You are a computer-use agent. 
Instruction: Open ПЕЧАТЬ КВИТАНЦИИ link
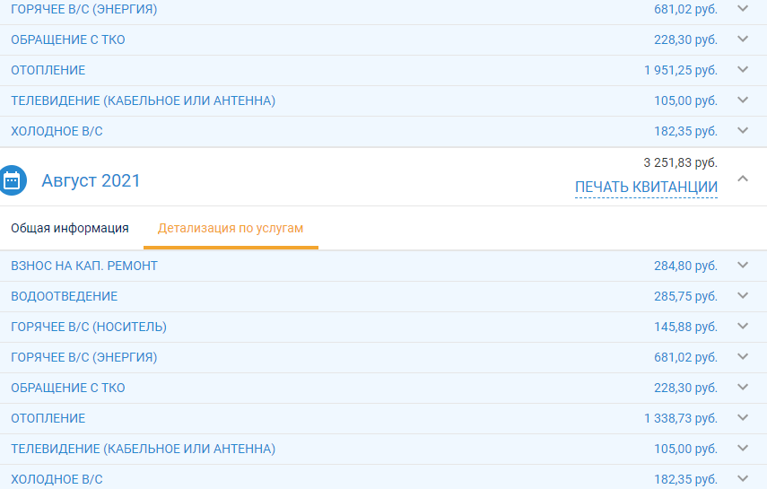646,187
